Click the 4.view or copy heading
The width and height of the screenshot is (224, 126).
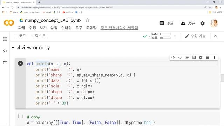34,48
